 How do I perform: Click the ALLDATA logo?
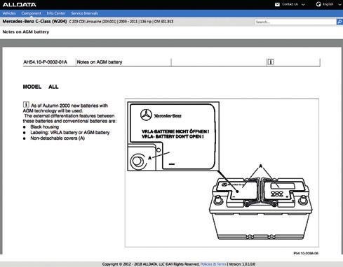(x=20, y=5)
